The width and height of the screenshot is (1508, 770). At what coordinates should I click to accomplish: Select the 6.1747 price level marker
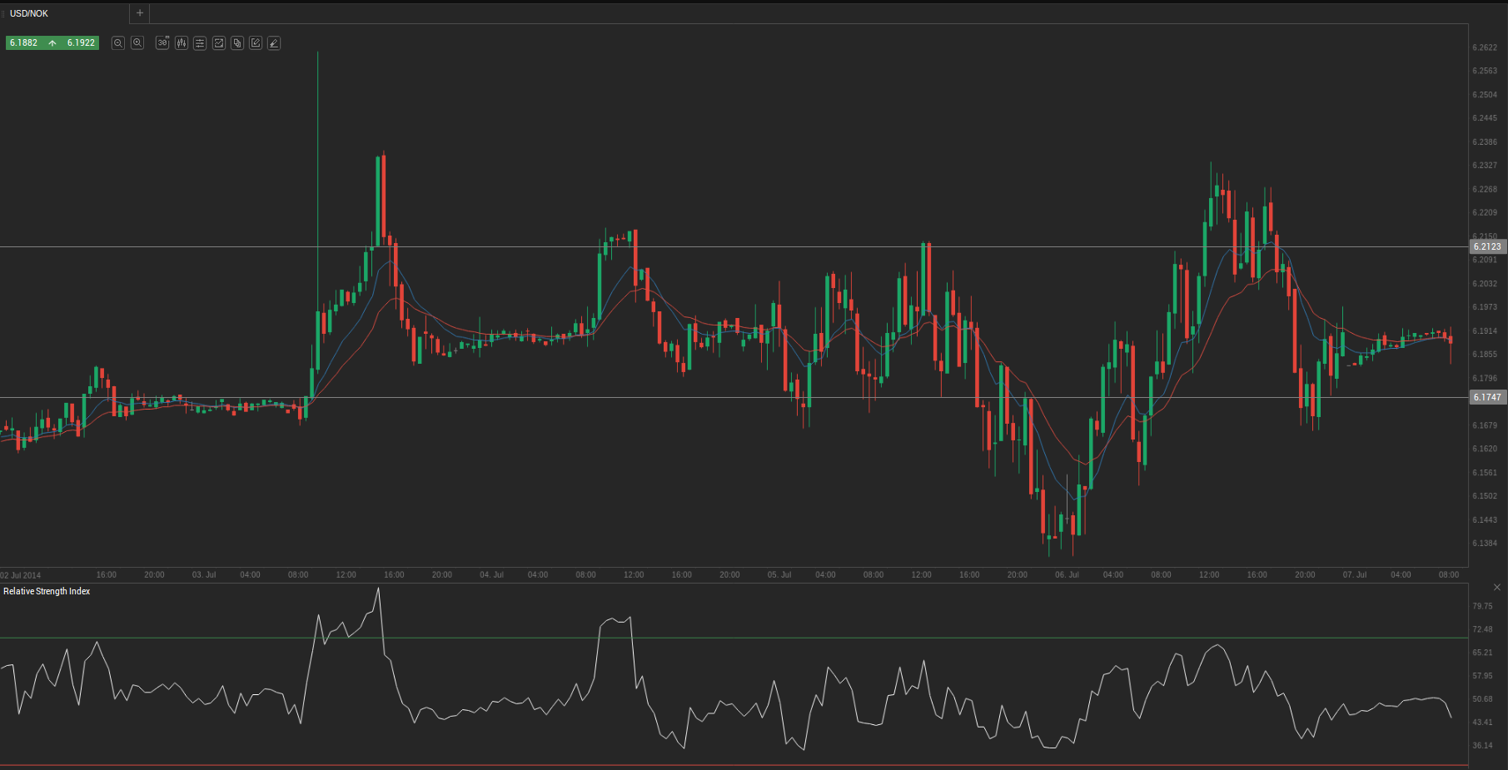(1487, 397)
